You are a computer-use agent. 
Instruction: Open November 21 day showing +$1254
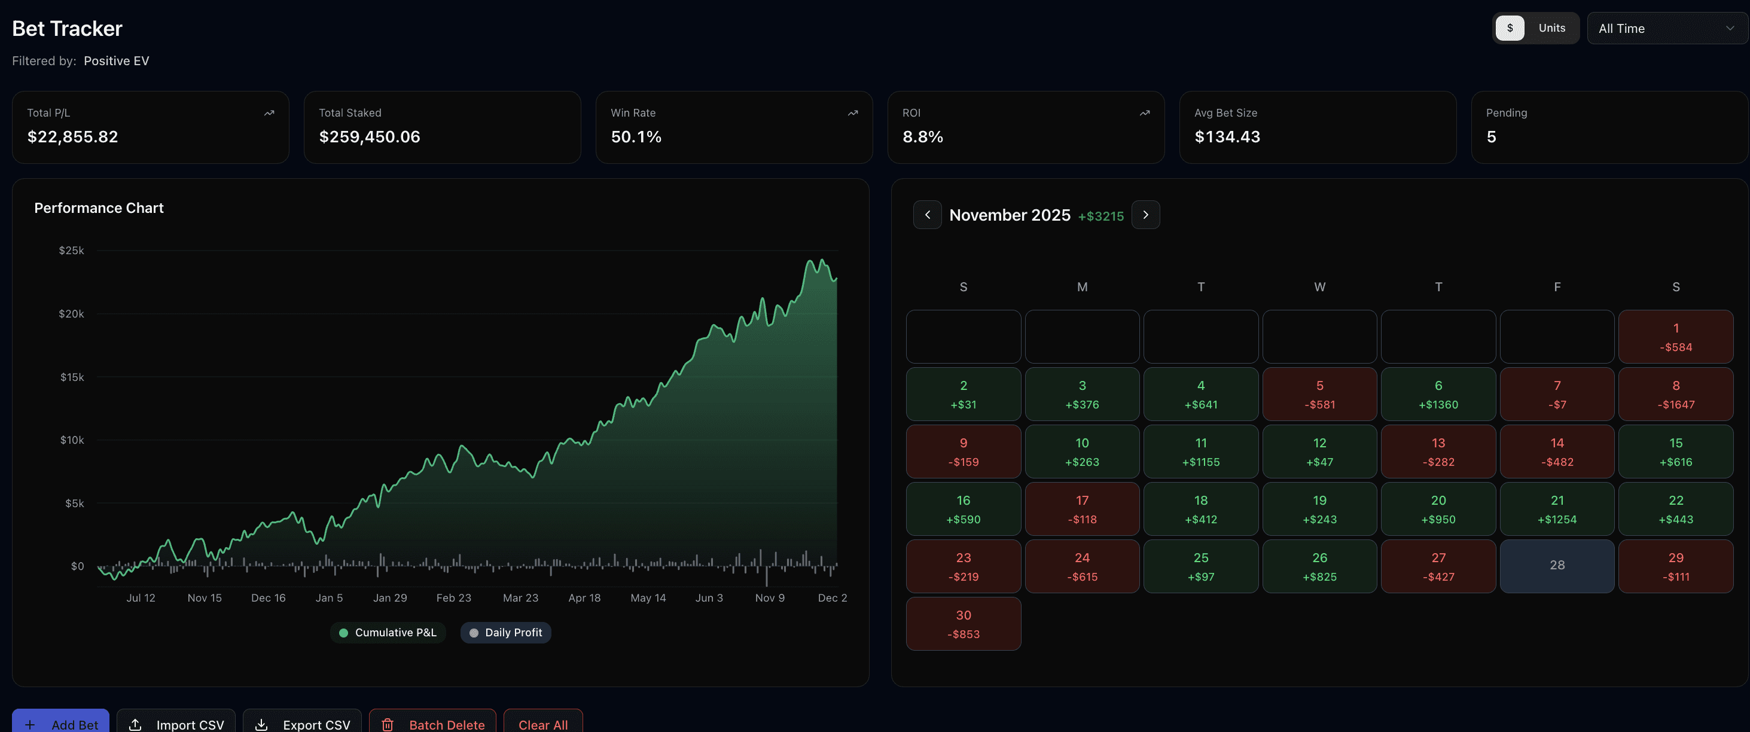click(x=1556, y=508)
